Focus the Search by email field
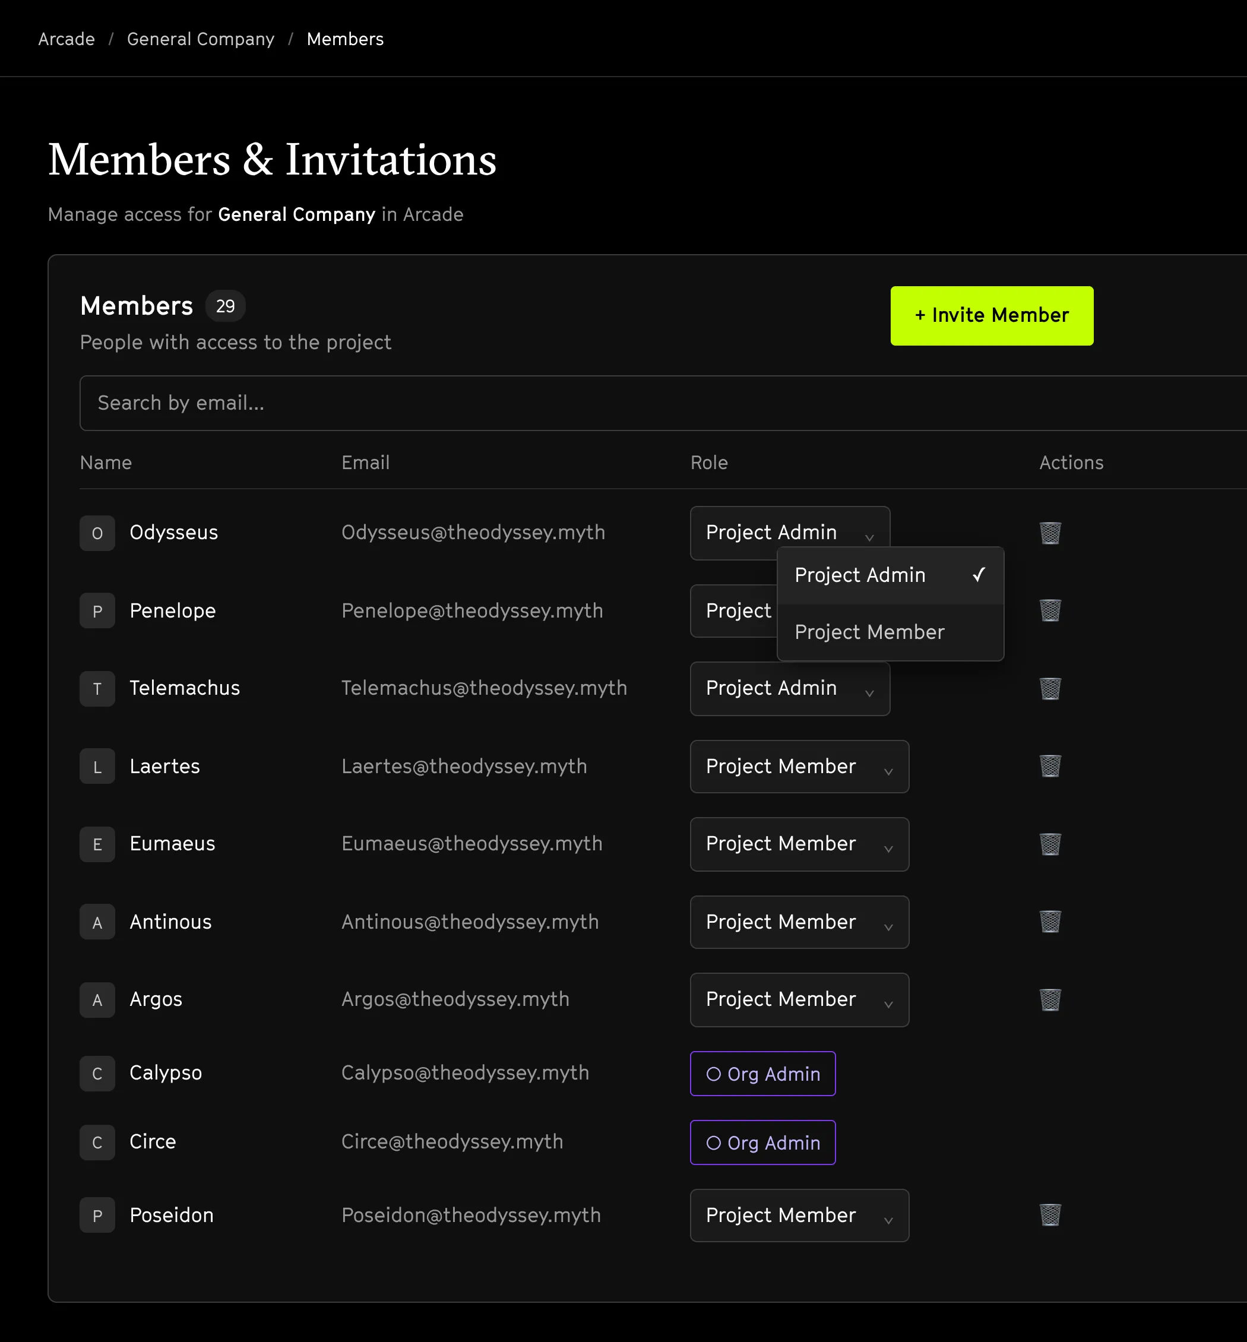This screenshot has width=1247, height=1342. [x=663, y=403]
